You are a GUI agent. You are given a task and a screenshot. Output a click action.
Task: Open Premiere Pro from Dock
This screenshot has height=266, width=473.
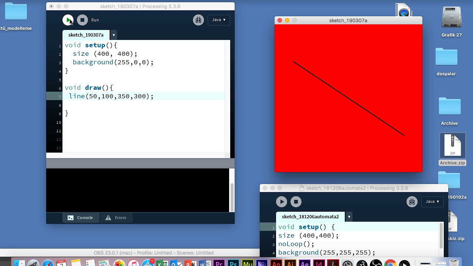[219, 263]
